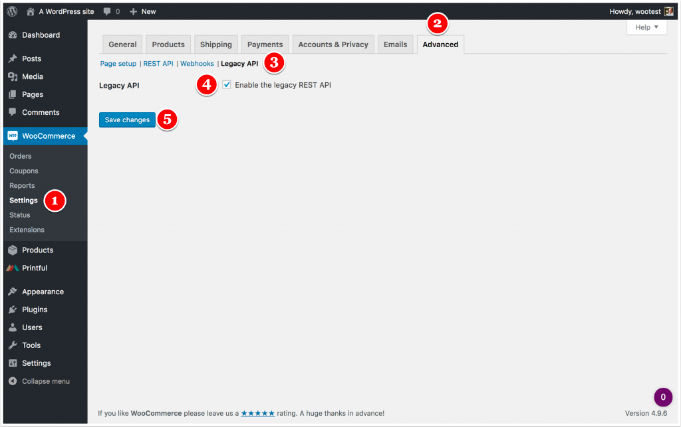Collapse the admin sidebar menu

[x=12, y=381]
